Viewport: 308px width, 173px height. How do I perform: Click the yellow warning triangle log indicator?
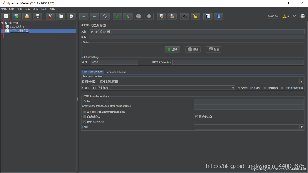(x=284, y=16)
